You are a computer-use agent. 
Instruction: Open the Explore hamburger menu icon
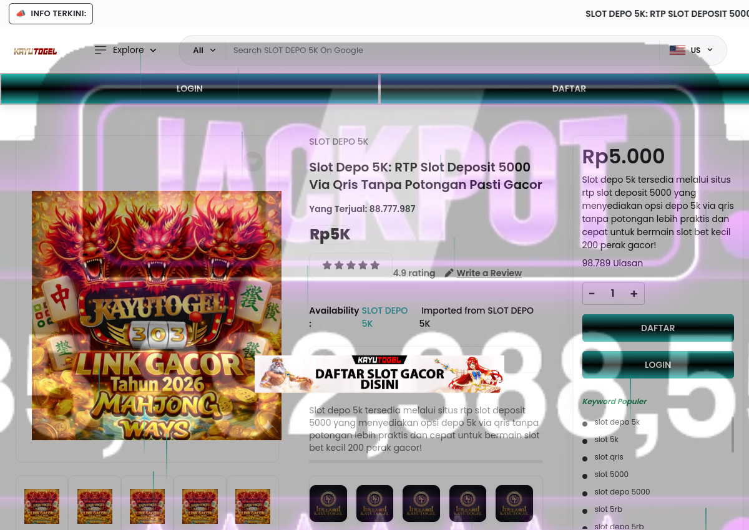pyautogui.click(x=100, y=50)
